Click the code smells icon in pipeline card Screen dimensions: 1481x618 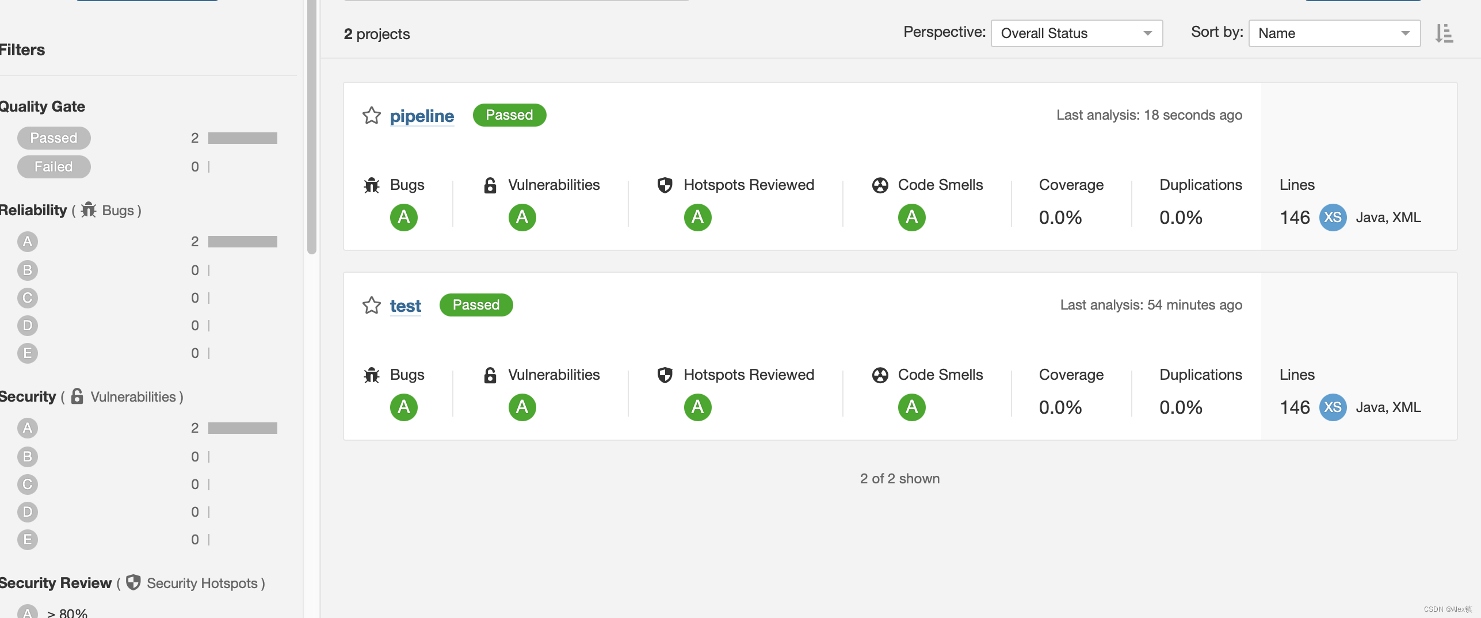(880, 185)
